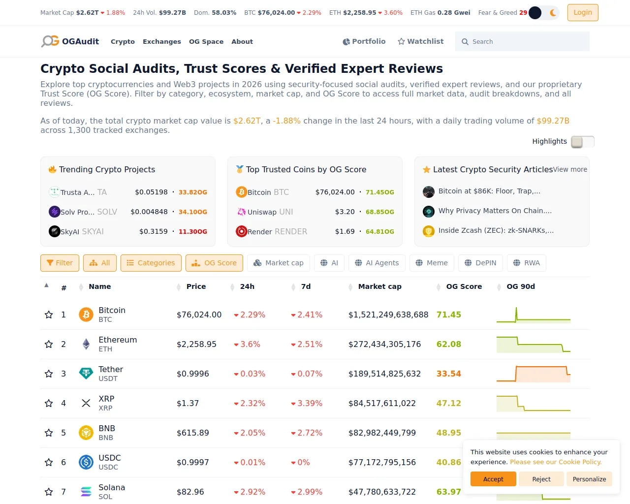
Task: Switch dark mode theme toggle
Action: [543, 13]
